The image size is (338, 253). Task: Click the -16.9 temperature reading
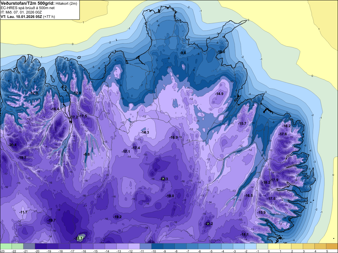[x=173, y=138]
